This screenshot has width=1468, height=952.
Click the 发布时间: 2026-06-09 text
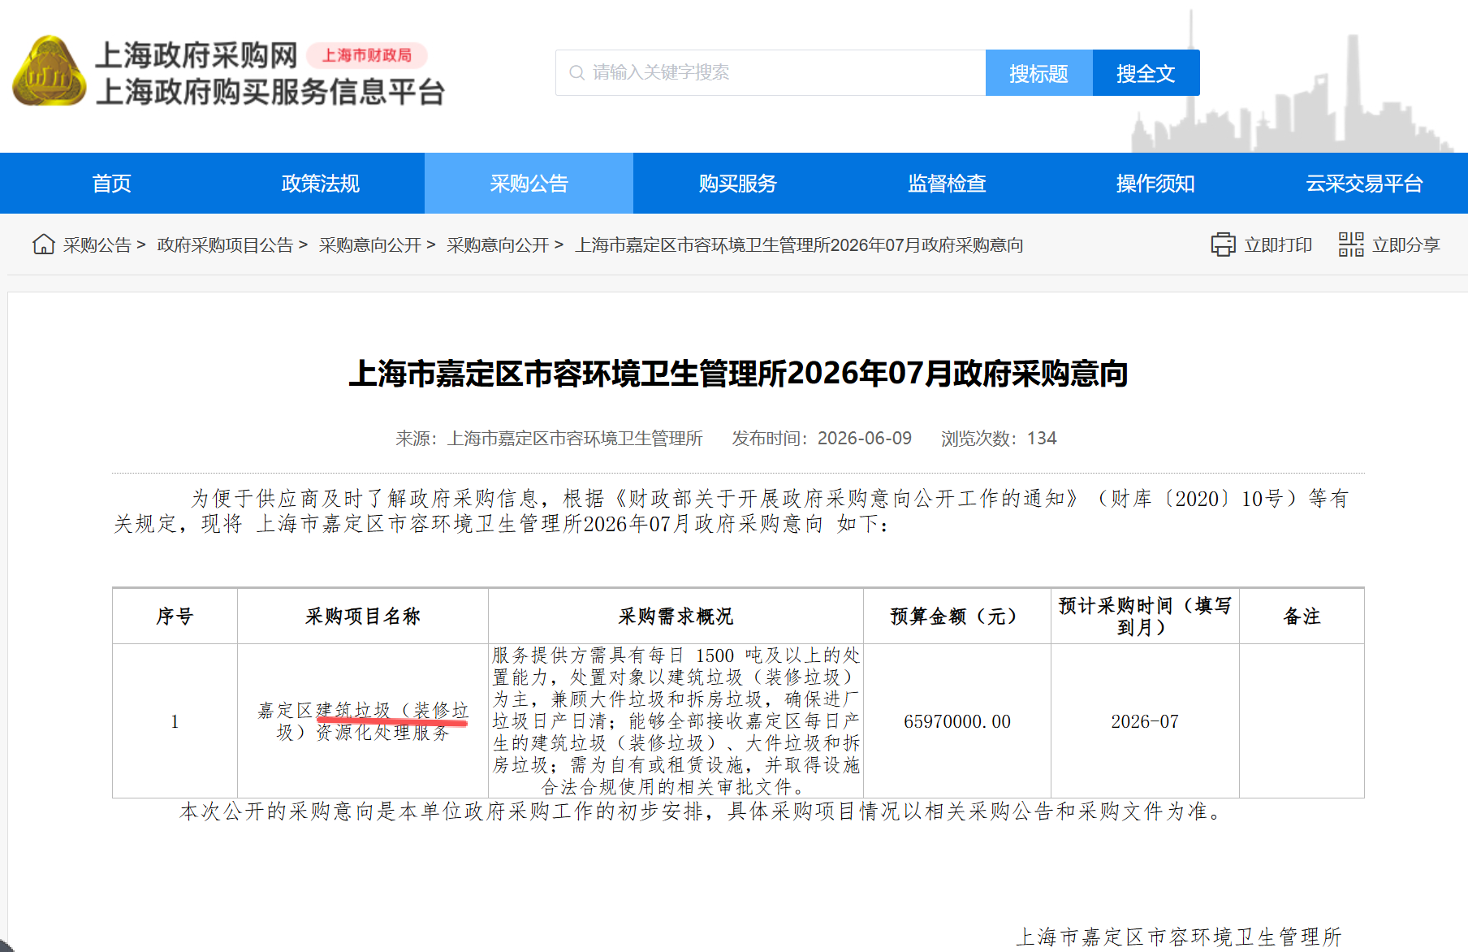click(x=822, y=439)
